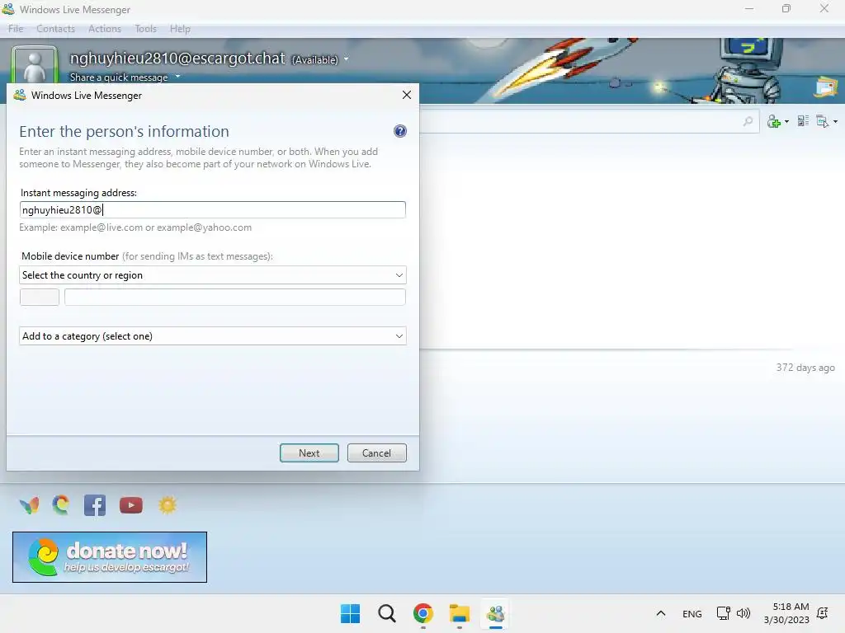The height and width of the screenshot is (633, 845).
Task: Open the Contacts menu
Action: click(x=55, y=29)
